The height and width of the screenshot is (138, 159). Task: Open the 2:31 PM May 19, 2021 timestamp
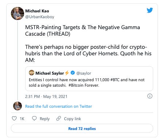pos(46,96)
